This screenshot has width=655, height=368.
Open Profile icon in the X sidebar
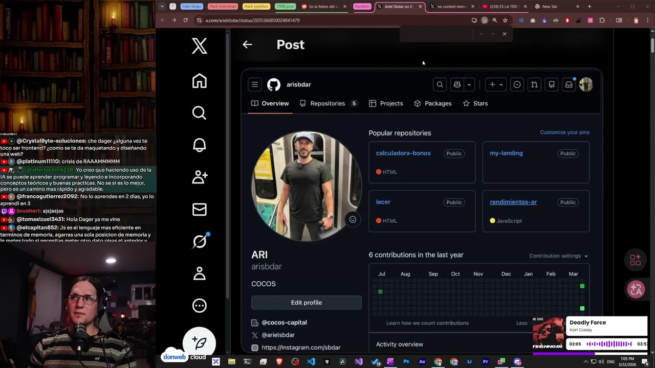pyautogui.click(x=200, y=273)
